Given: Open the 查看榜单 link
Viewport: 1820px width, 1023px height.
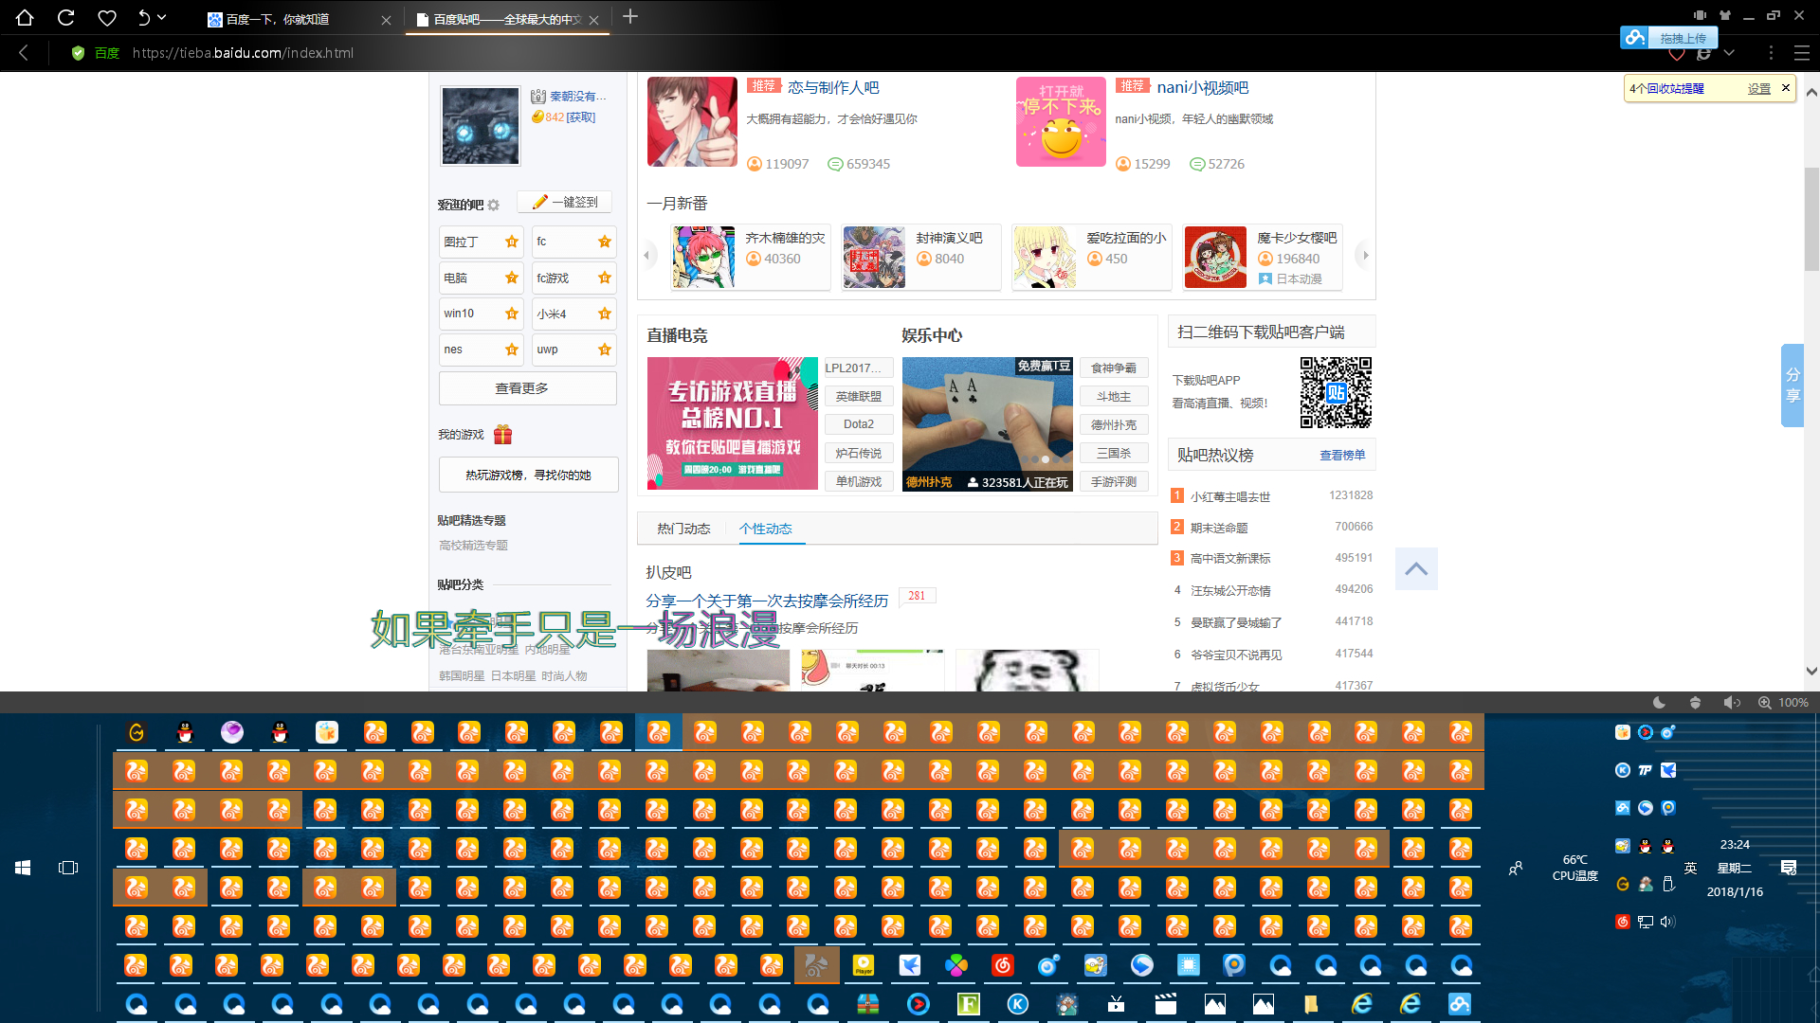Looking at the screenshot, I should 1342,456.
